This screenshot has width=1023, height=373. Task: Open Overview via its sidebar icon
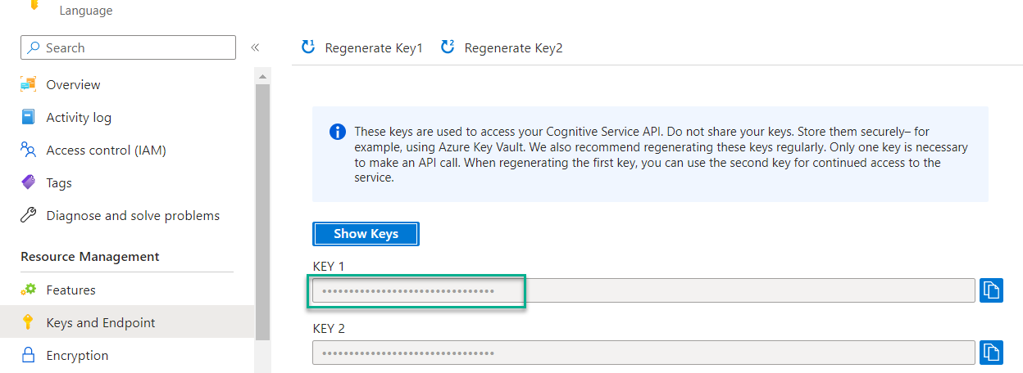click(29, 84)
